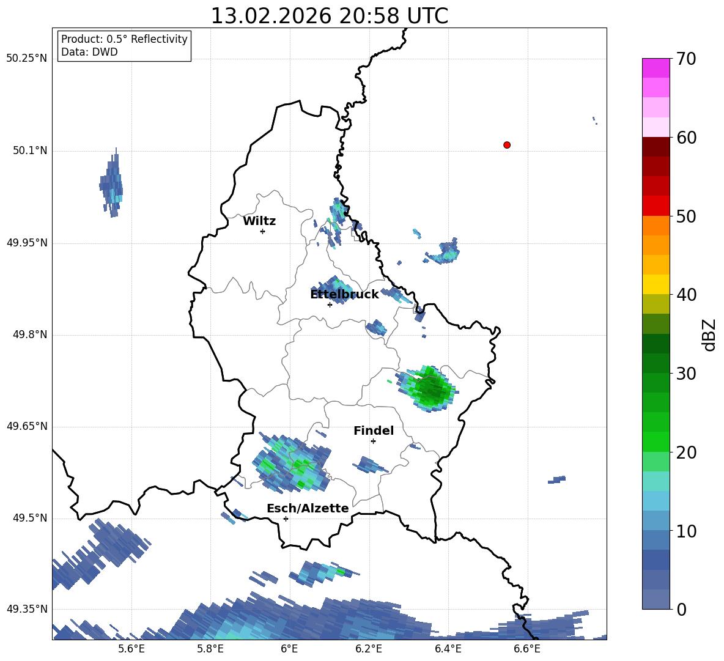Click the 'Product: 0.5° Reflectivity' text
The image size is (724, 661).
124,39
